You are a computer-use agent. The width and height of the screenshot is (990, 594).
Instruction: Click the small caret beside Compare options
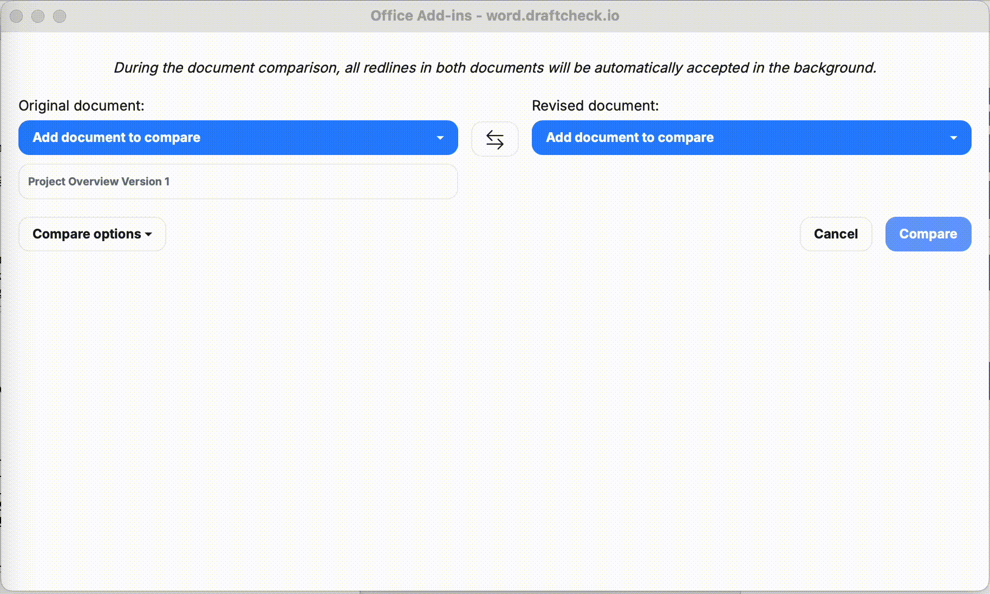[148, 235]
